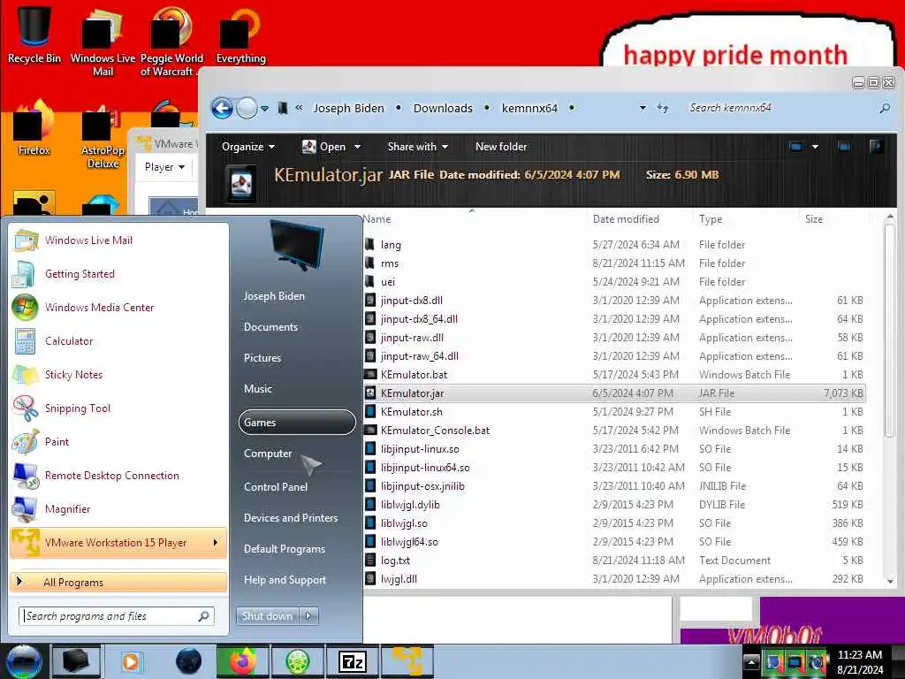The width and height of the screenshot is (905, 679).
Task: Select the KEmulator.jar file icon
Action: click(370, 393)
